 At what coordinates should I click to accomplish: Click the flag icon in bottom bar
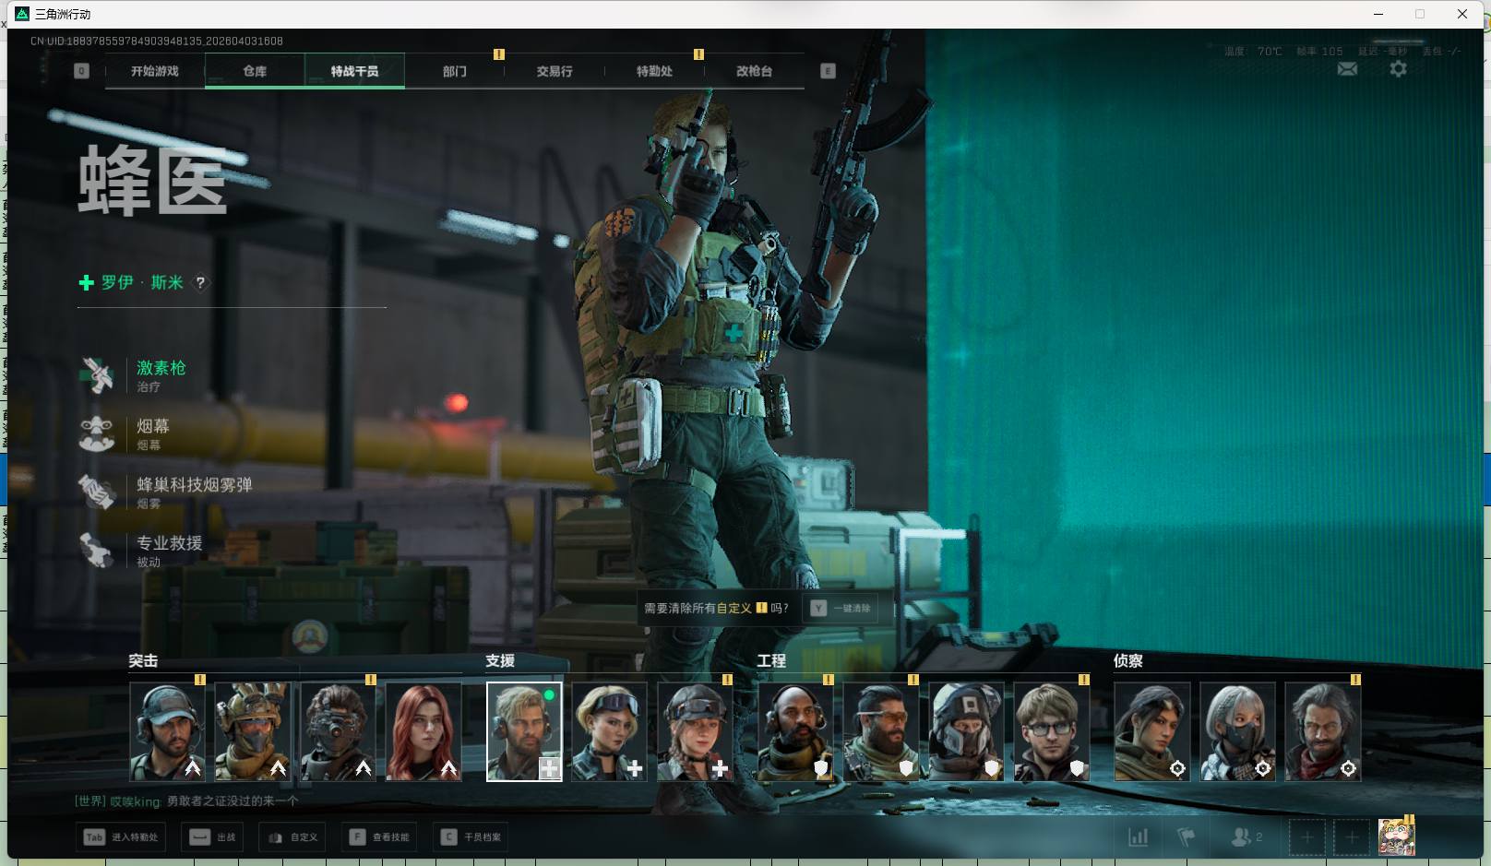point(1187,837)
